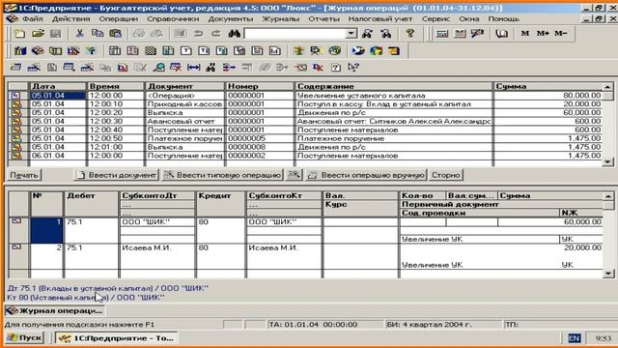Open the Журналы menu
Image resolution: width=618 pixels, height=348 pixels.
(281, 19)
